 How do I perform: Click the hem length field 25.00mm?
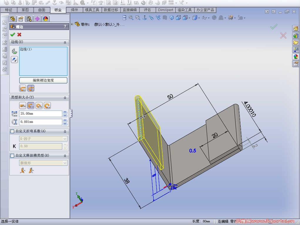tap(41, 114)
